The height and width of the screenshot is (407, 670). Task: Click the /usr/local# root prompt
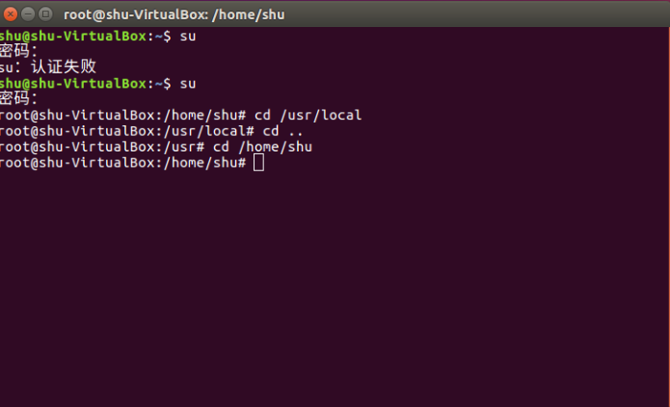(127, 131)
